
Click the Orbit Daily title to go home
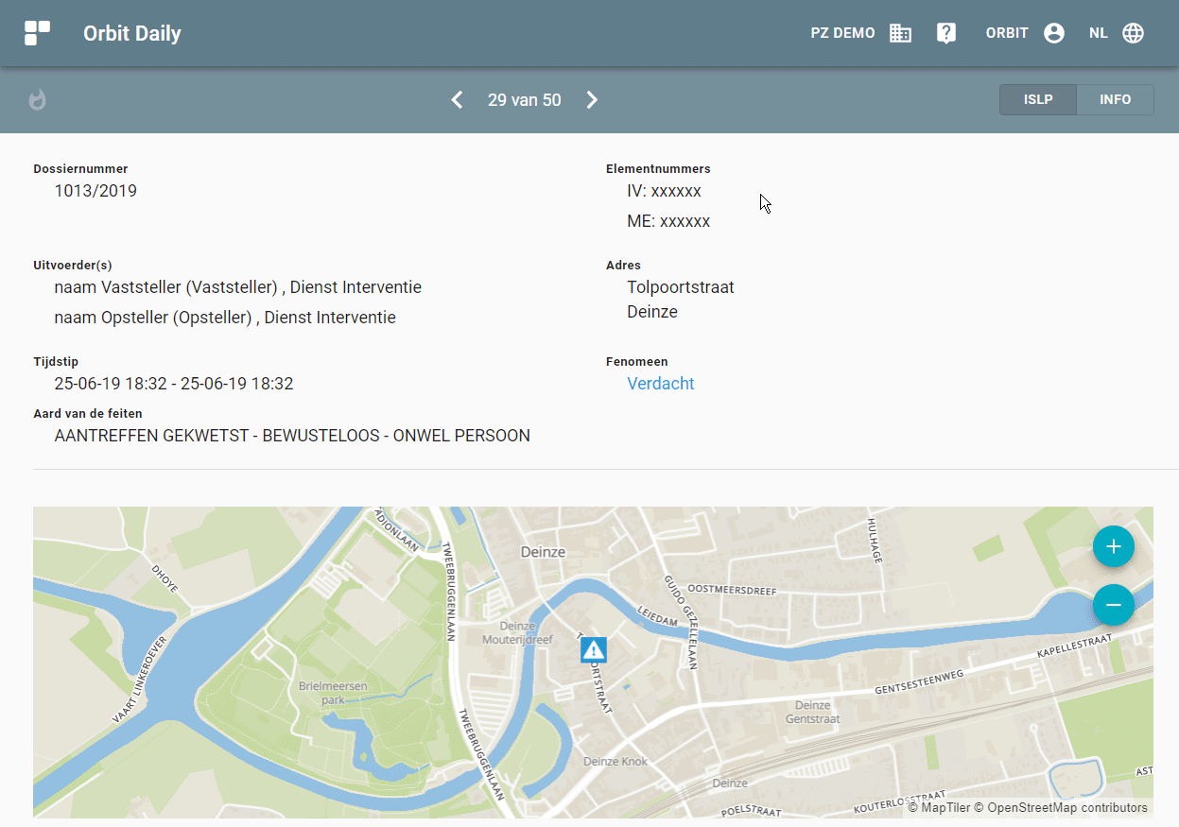(131, 32)
